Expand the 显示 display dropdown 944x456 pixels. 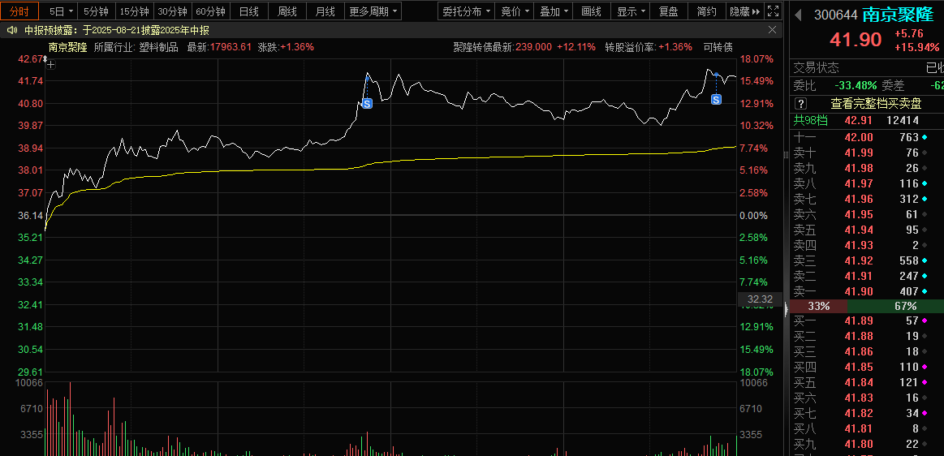pyautogui.click(x=631, y=11)
